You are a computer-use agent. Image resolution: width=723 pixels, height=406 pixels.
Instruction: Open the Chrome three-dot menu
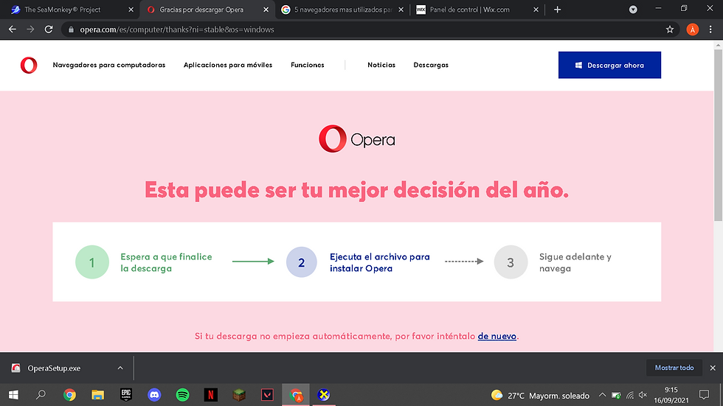[710, 29]
